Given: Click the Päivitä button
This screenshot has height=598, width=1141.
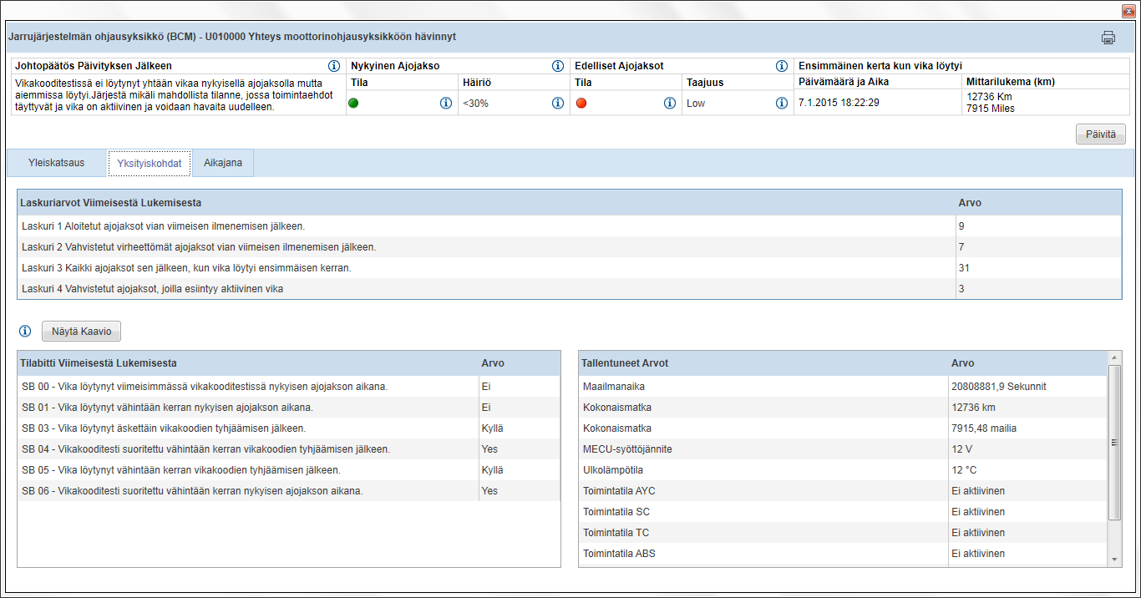Looking at the screenshot, I should pyautogui.click(x=1101, y=134).
